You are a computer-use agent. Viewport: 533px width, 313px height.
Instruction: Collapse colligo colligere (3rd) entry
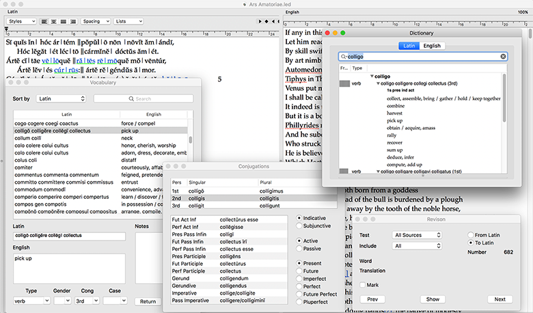[378, 83]
